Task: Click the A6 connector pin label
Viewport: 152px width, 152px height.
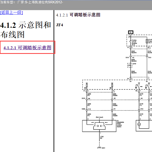Action: pos(89,98)
